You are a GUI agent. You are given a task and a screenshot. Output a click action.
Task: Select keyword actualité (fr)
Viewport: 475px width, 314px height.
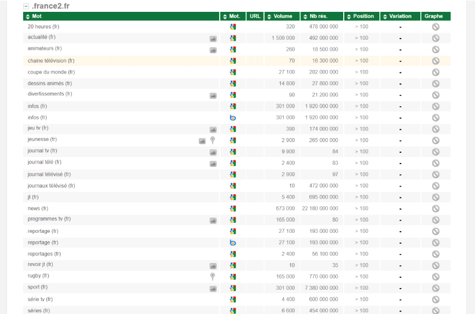pyautogui.click(x=42, y=37)
